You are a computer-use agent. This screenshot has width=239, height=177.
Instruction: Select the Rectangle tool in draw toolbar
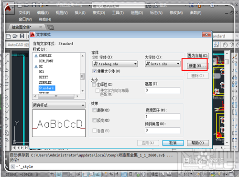click(x=7, y=84)
